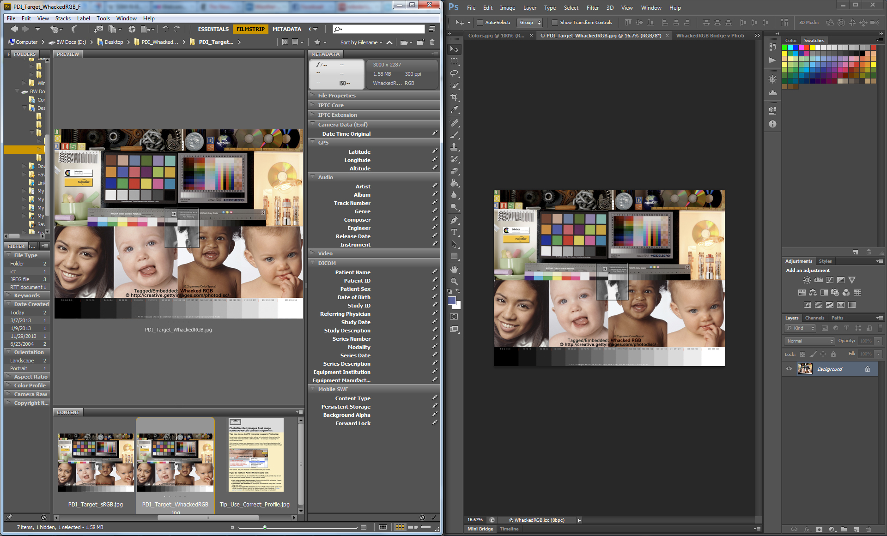Hide the Background layer eye icon
Image resolution: width=887 pixels, height=536 pixels.
click(789, 369)
